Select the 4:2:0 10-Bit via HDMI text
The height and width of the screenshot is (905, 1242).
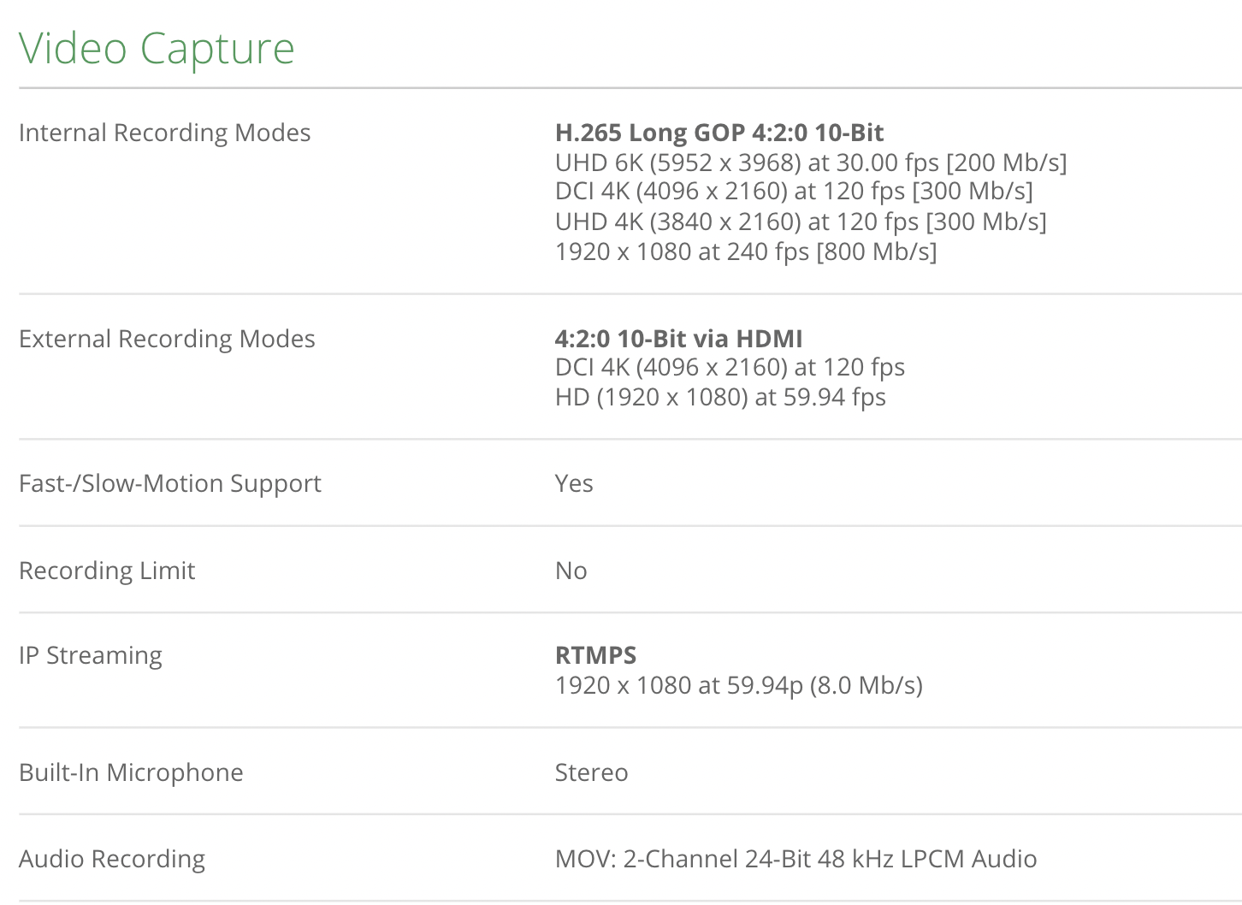pyautogui.click(x=678, y=339)
